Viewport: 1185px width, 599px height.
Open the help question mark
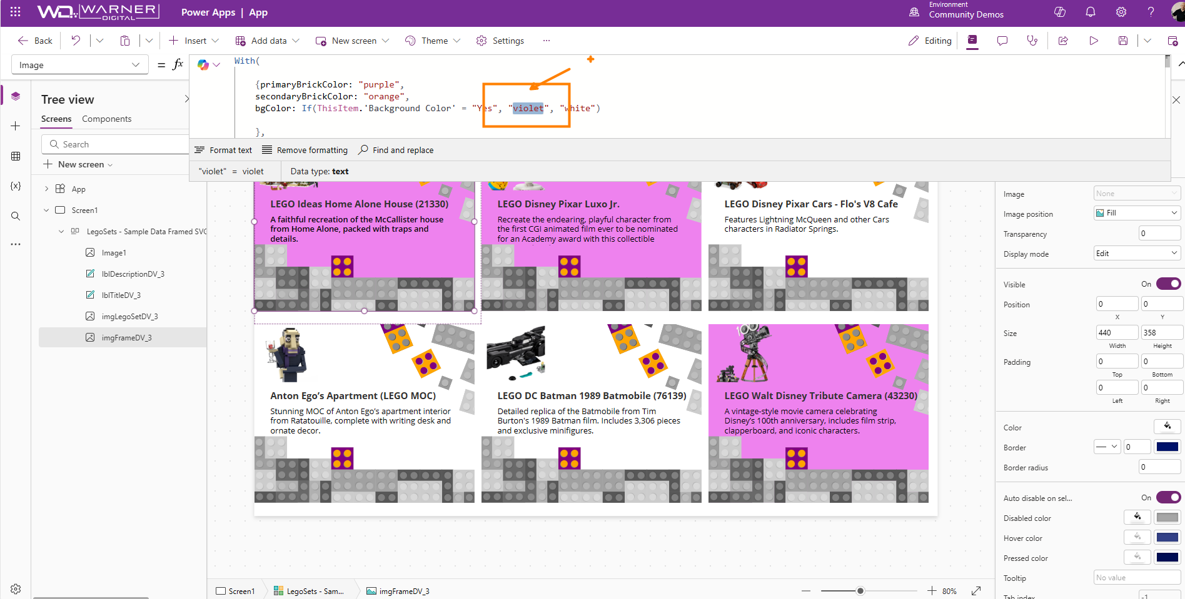point(1151,12)
